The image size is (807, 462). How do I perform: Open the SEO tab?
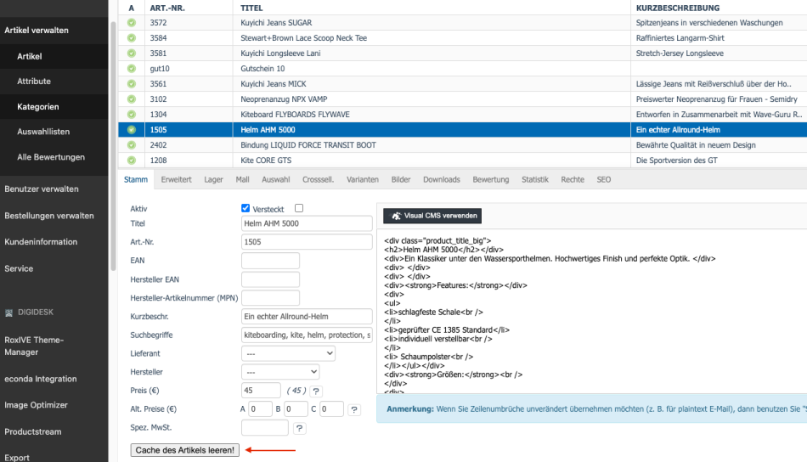pyautogui.click(x=603, y=180)
